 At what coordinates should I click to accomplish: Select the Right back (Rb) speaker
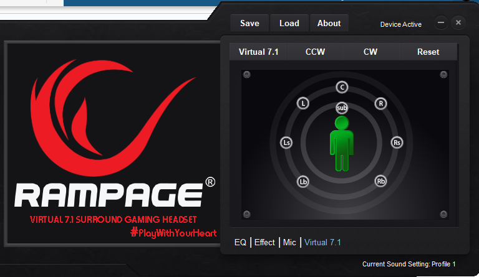[380, 181]
